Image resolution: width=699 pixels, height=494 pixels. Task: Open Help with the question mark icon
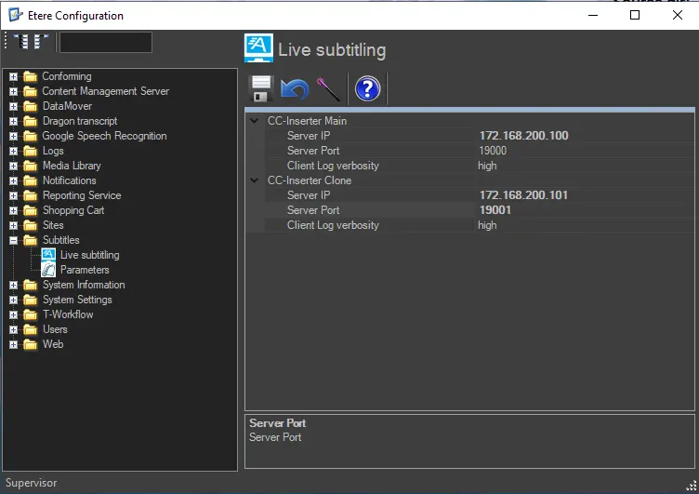(x=368, y=89)
